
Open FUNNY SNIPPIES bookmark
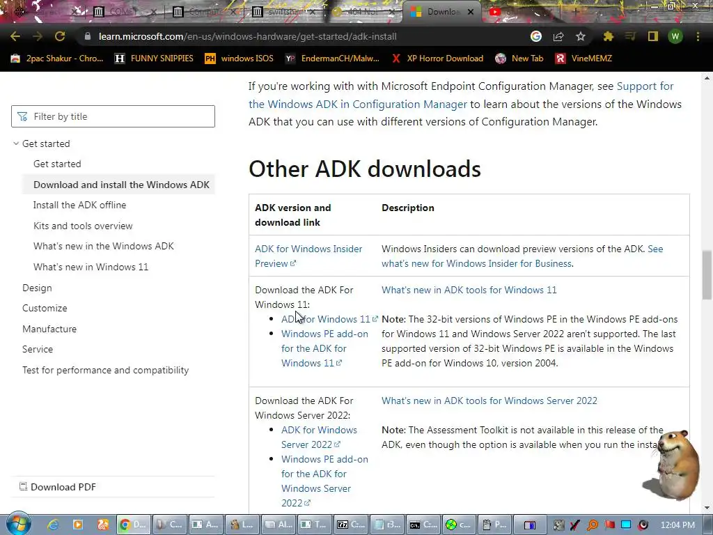(154, 59)
